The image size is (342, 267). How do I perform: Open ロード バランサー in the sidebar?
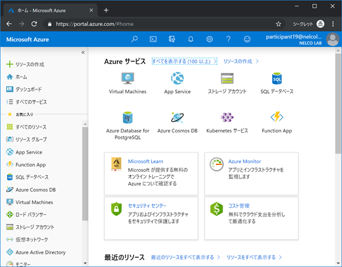click(x=26, y=215)
